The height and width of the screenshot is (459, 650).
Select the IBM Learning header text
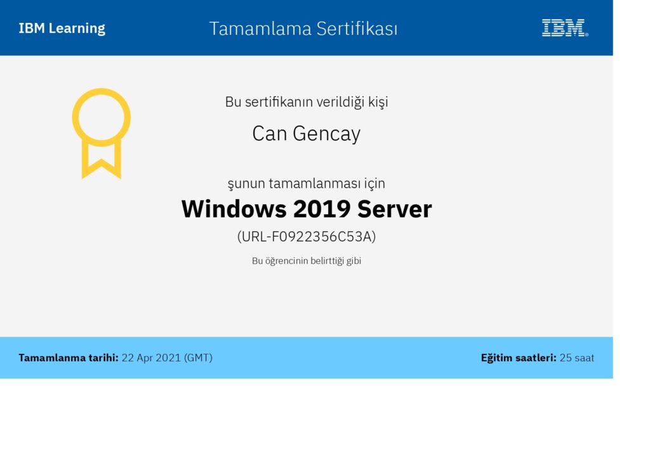(62, 28)
